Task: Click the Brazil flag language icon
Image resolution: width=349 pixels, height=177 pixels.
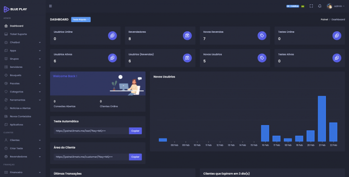Action: tap(303, 6)
